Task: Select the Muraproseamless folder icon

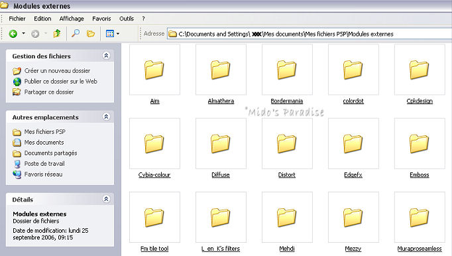Action: coord(420,218)
